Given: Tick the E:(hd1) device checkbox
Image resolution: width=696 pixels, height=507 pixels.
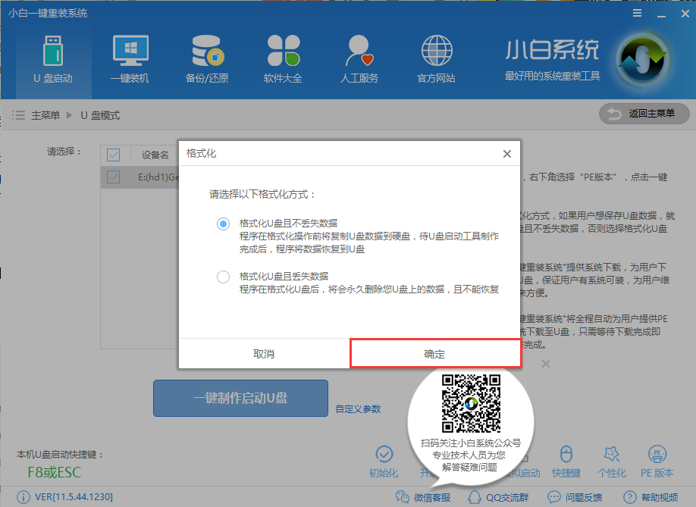Looking at the screenshot, I should pyautogui.click(x=113, y=176).
